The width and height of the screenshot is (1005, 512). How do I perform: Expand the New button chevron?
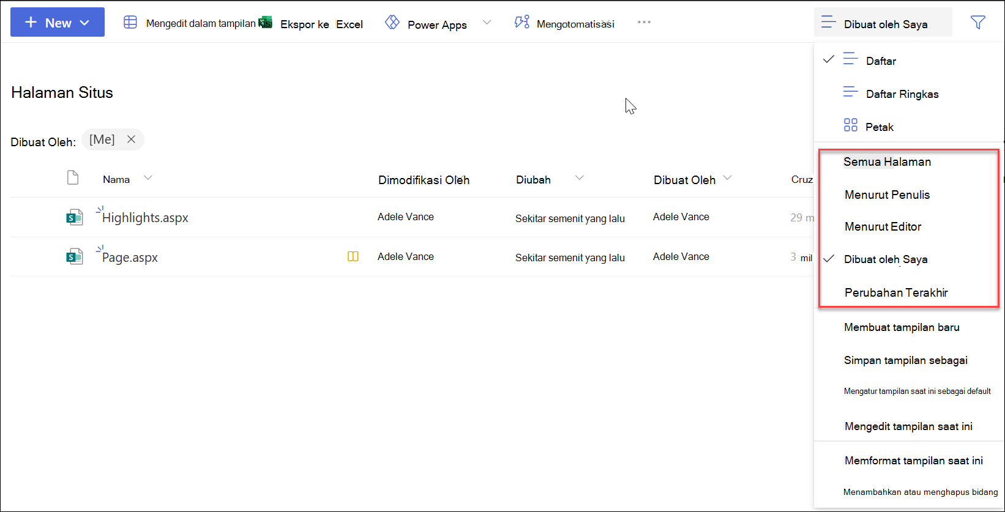pos(84,23)
